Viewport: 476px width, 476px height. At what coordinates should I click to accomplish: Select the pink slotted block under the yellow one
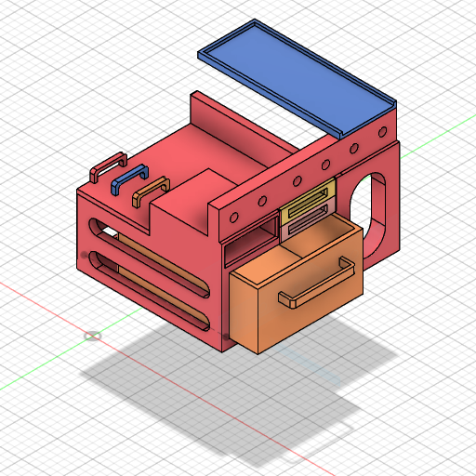(307, 220)
